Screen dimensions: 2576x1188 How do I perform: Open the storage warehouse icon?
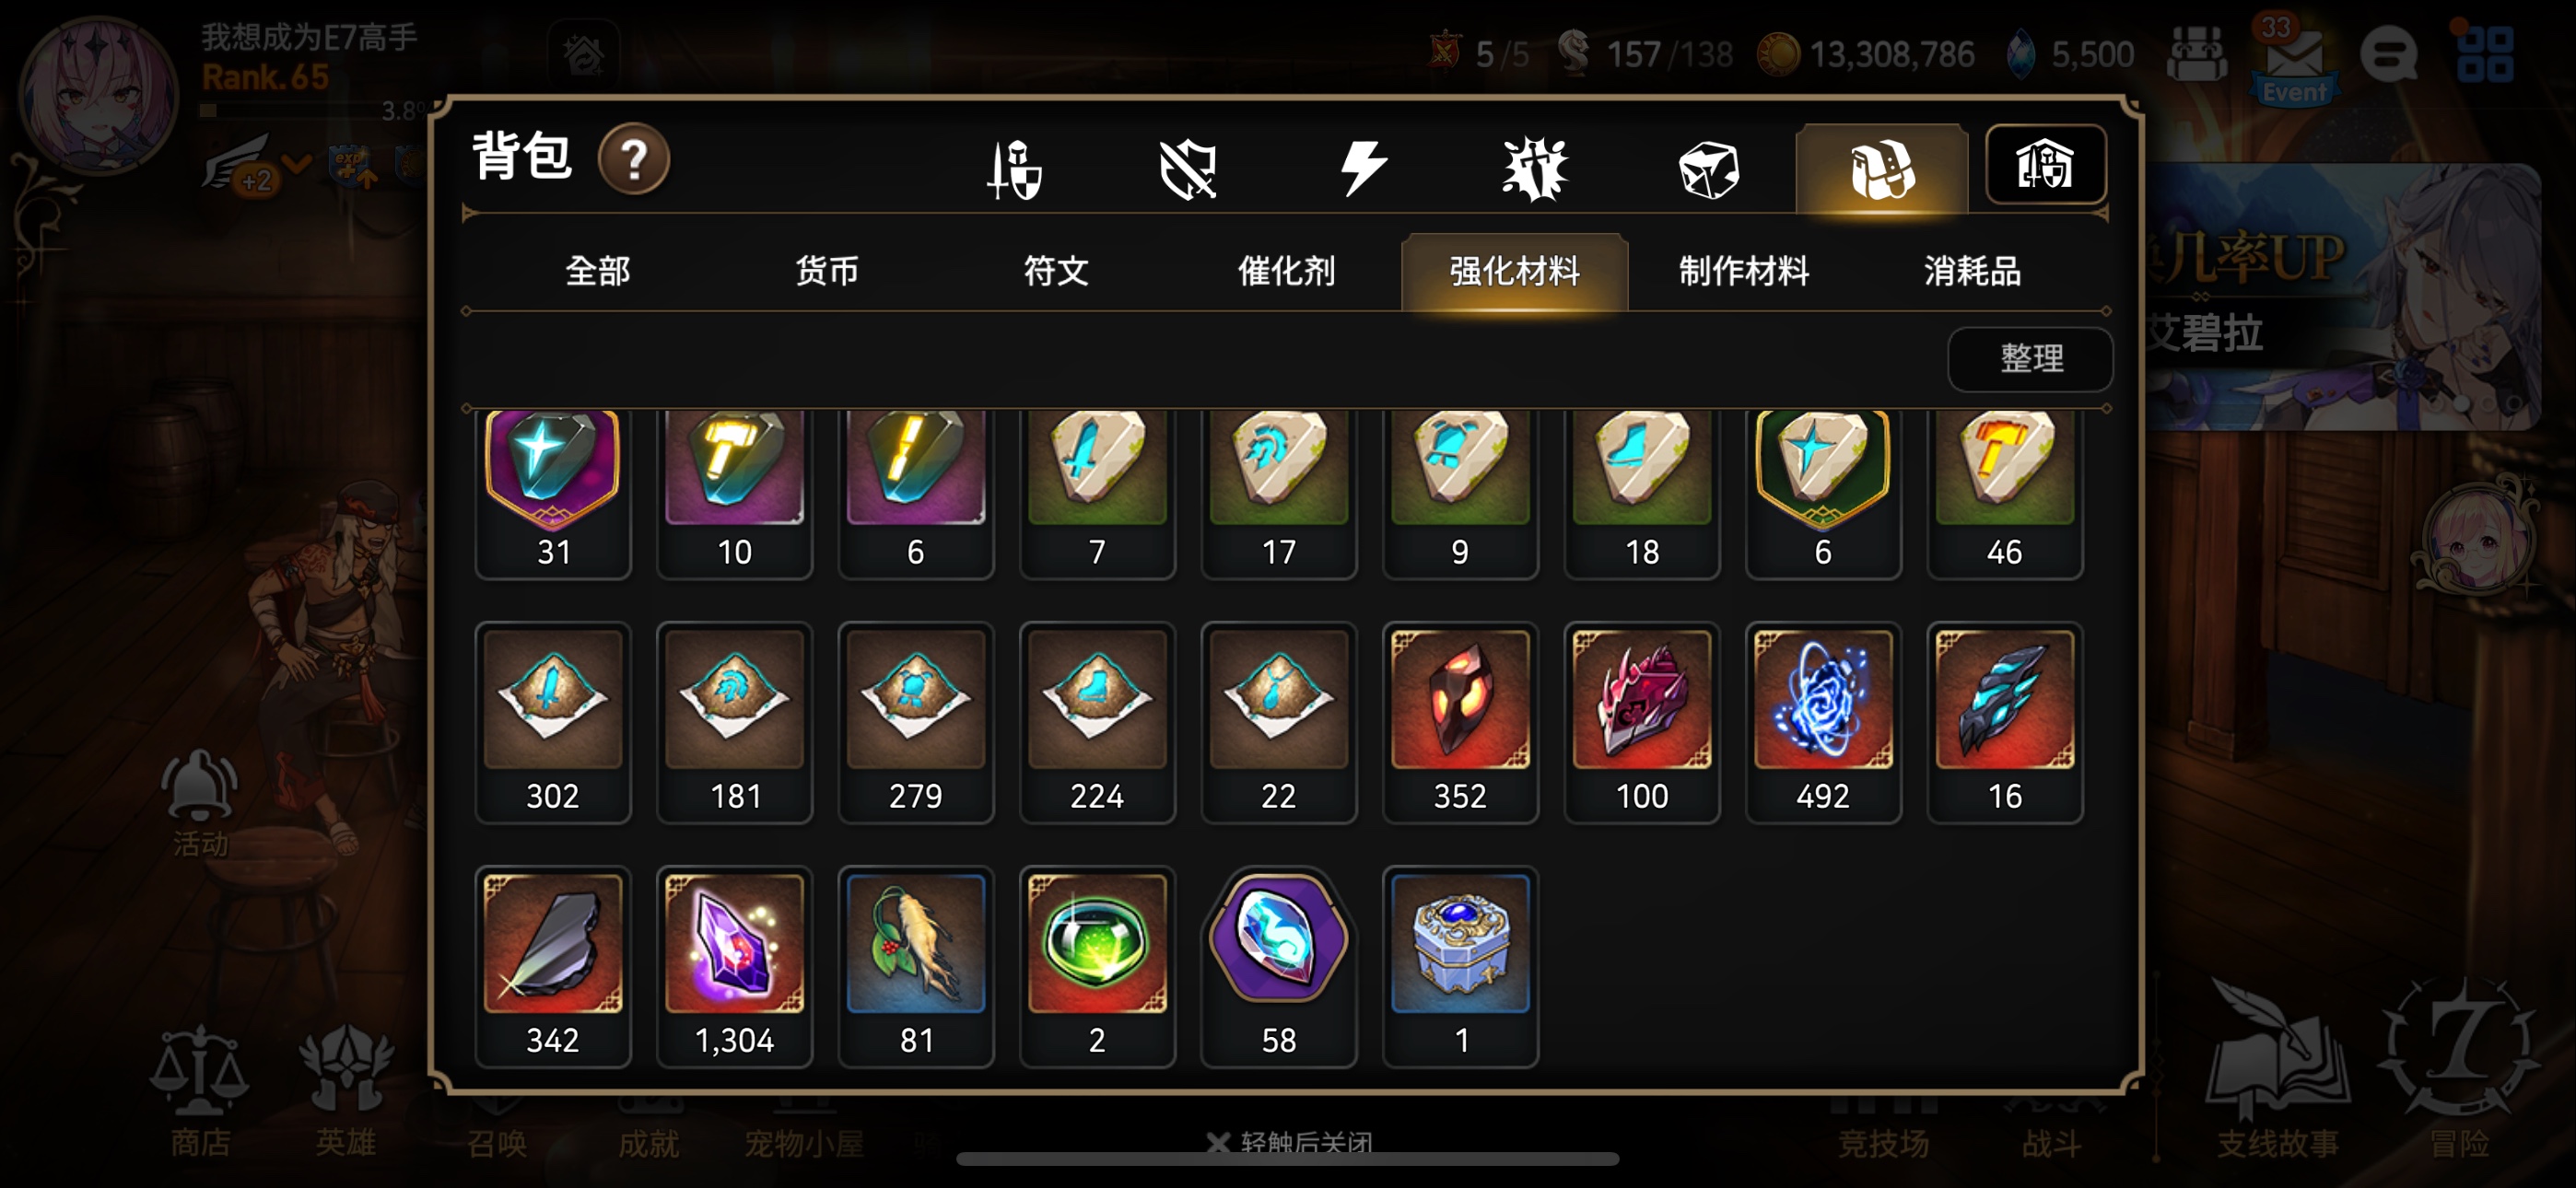coord(2045,165)
